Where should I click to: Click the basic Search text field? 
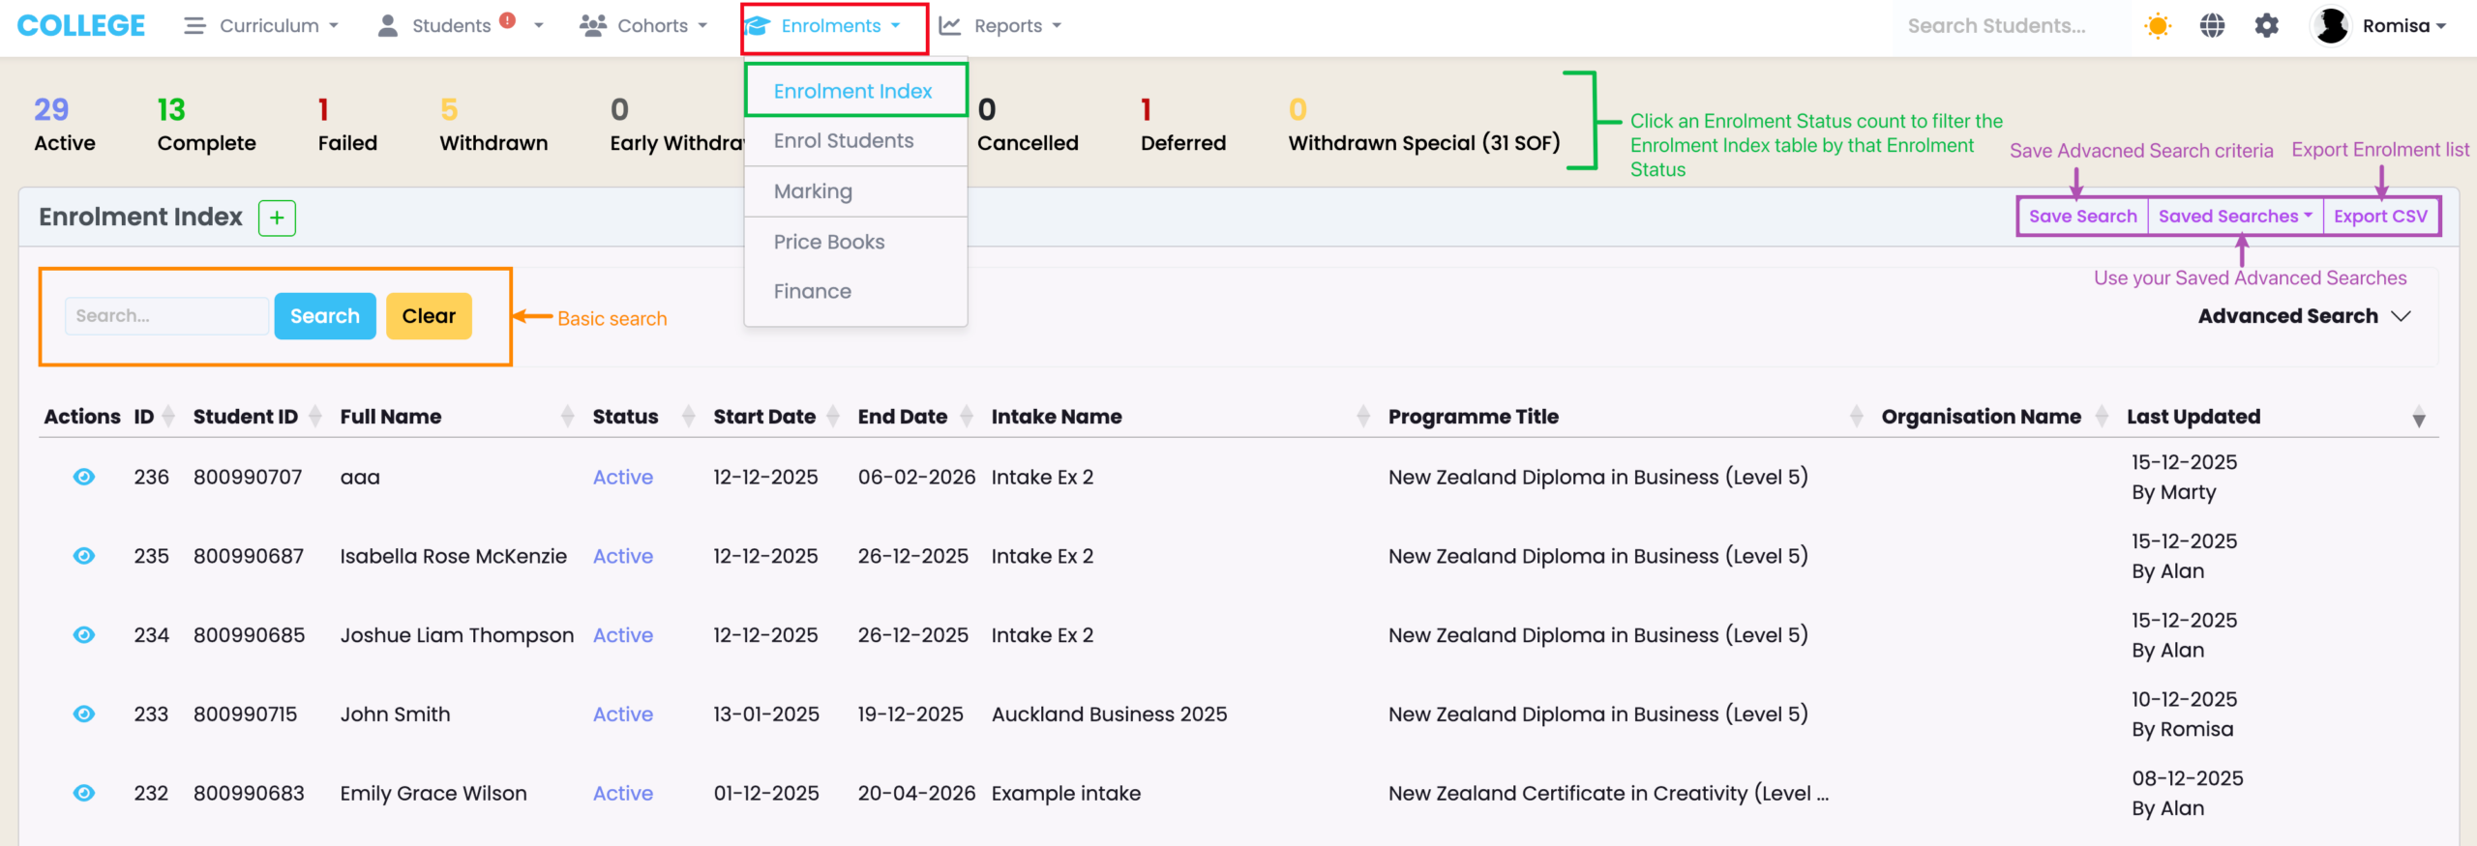click(x=166, y=316)
